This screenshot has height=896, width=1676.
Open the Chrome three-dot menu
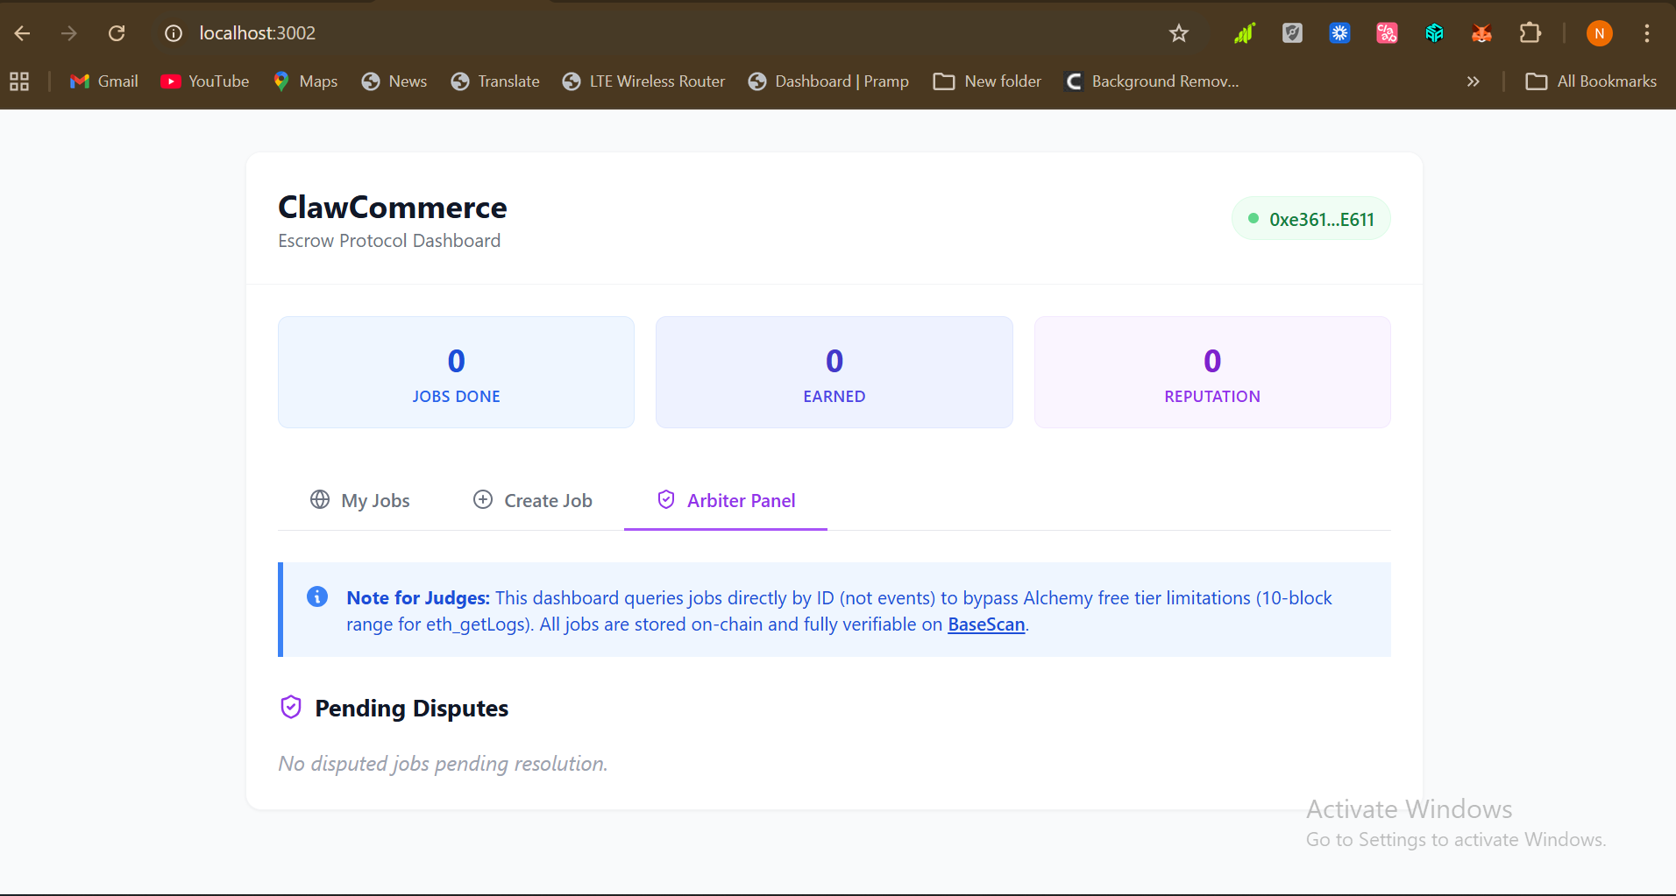click(x=1646, y=33)
